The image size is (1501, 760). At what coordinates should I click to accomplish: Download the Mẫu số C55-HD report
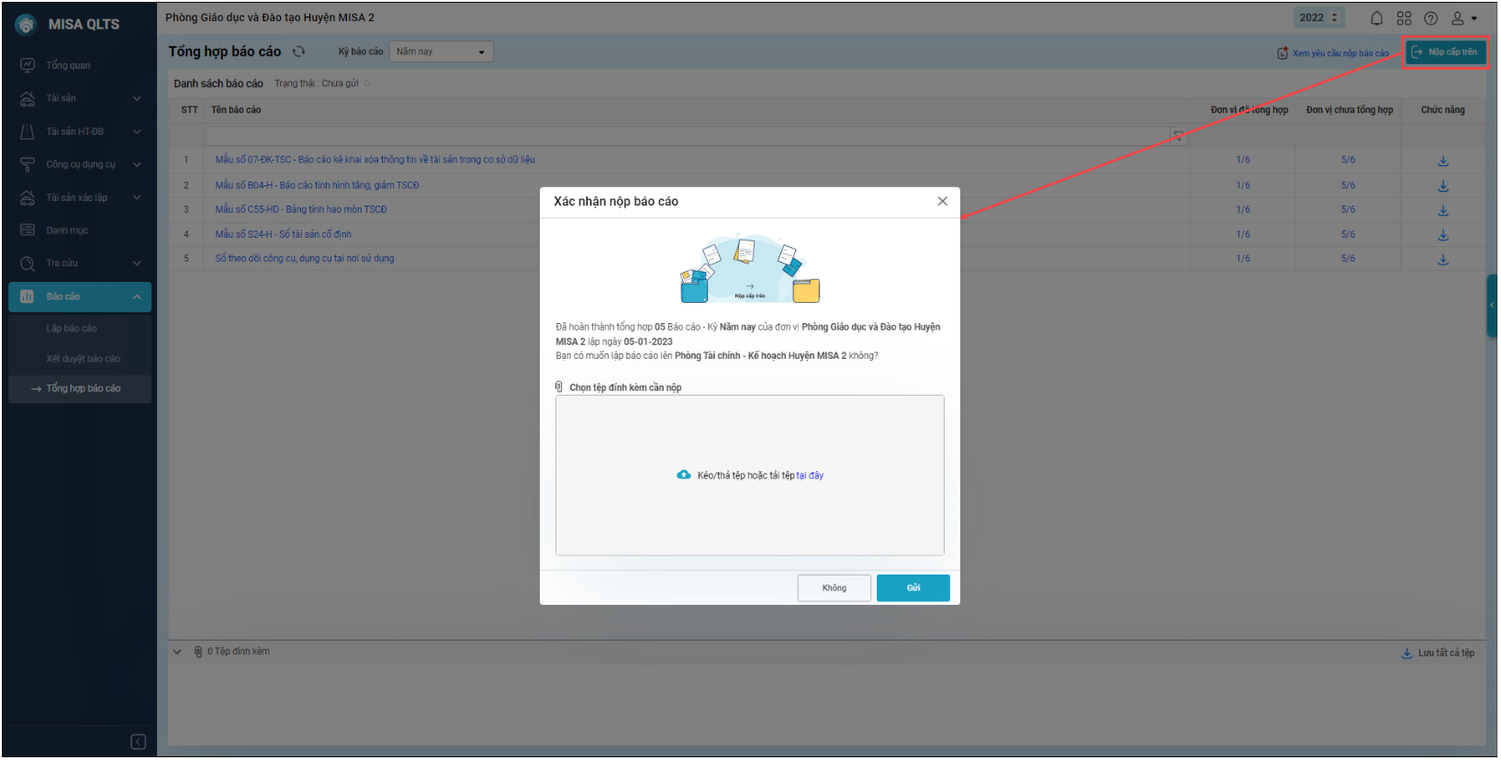[1443, 210]
